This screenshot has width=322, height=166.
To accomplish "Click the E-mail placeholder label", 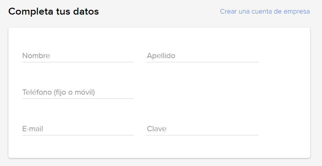I will pos(33,129).
